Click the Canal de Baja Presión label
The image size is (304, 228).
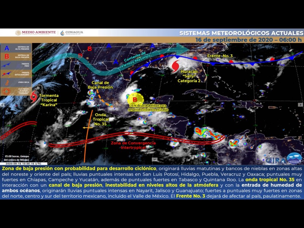(100, 85)
